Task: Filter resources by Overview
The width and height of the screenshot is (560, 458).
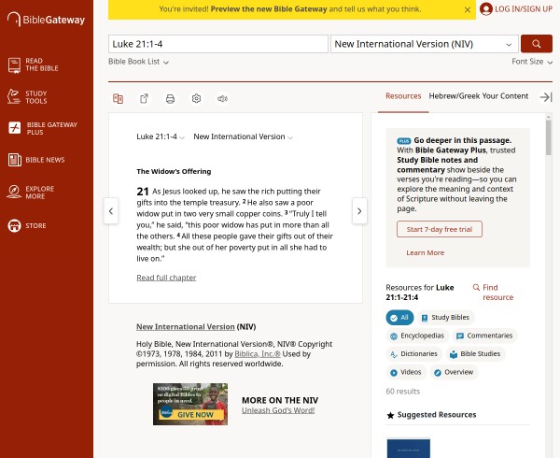Action: click(454, 372)
